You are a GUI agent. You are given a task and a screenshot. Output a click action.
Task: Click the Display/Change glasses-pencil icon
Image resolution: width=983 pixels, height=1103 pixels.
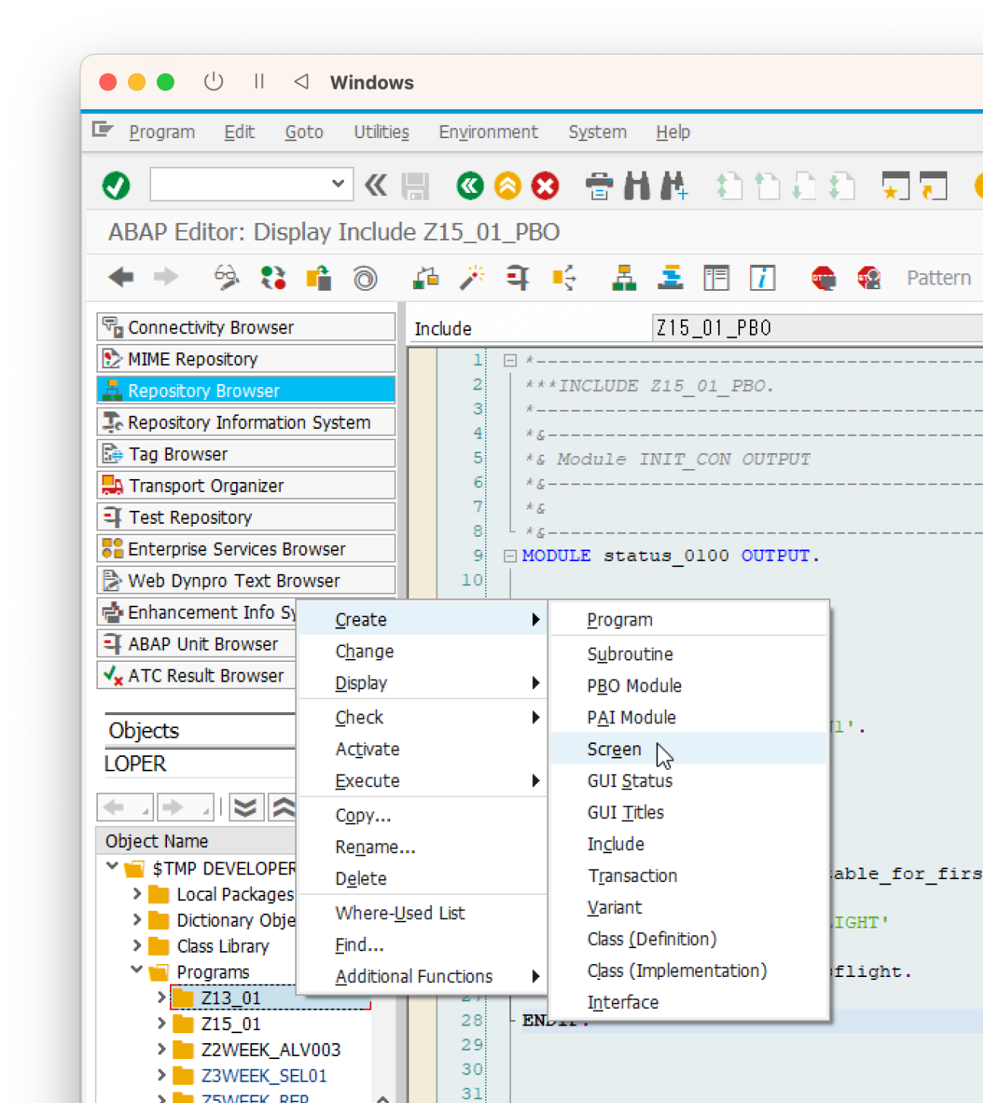point(226,278)
